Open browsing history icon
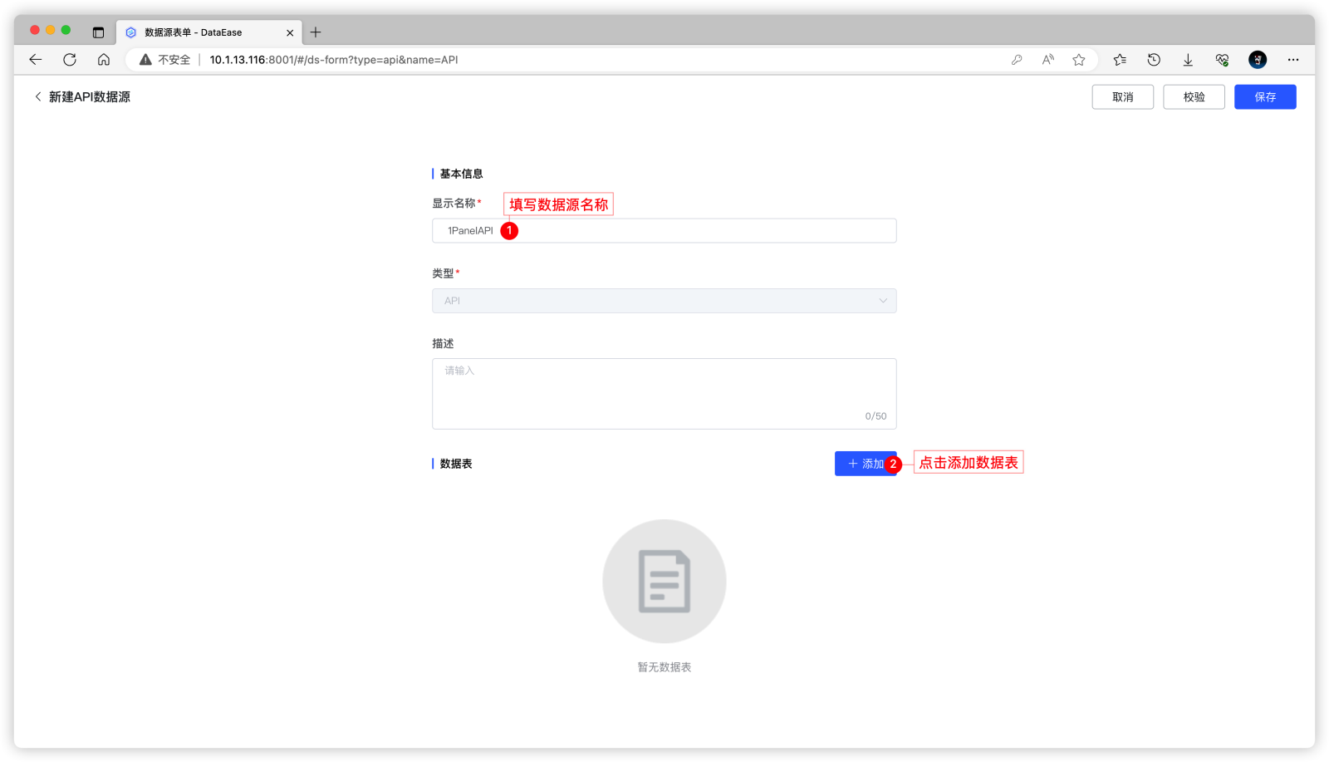Image resolution: width=1329 pixels, height=762 pixels. coord(1154,59)
